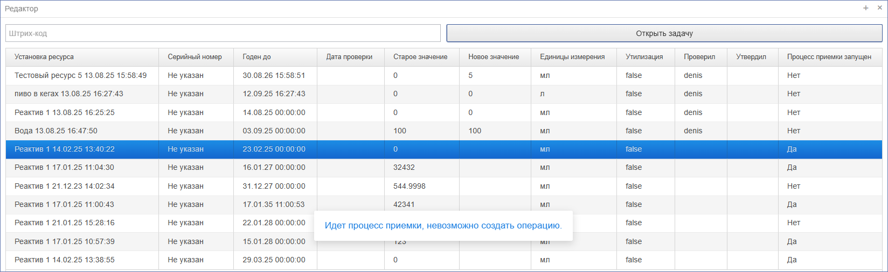Select the Вода 13.08.25 16:47:50 row
Screen dimensions: 888x272
pyautogui.click(x=444, y=131)
